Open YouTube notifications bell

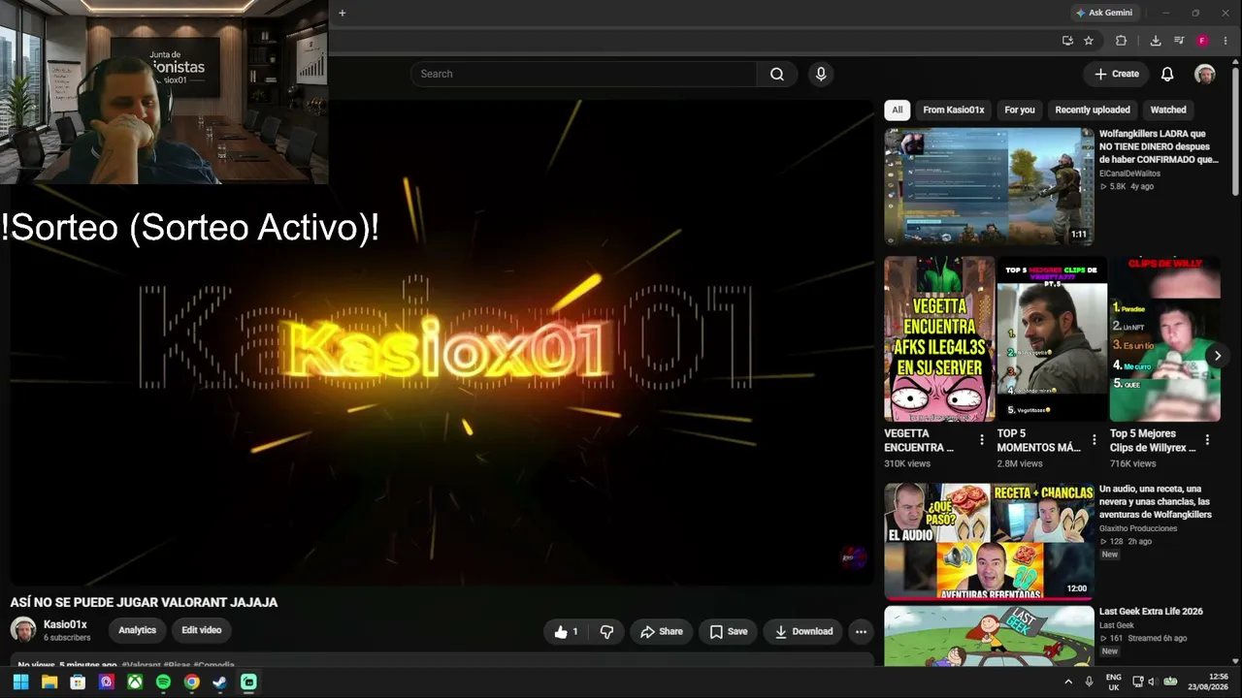(1167, 74)
